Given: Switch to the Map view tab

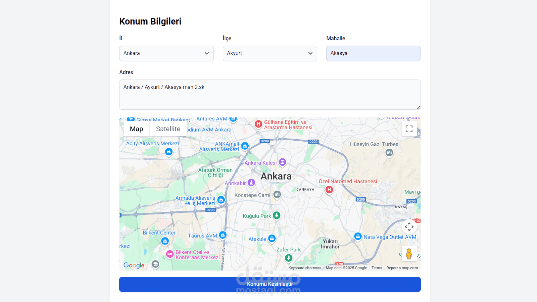Looking at the screenshot, I should [x=136, y=129].
